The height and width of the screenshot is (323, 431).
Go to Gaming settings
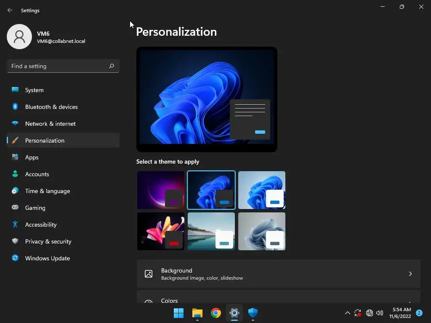point(63,208)
